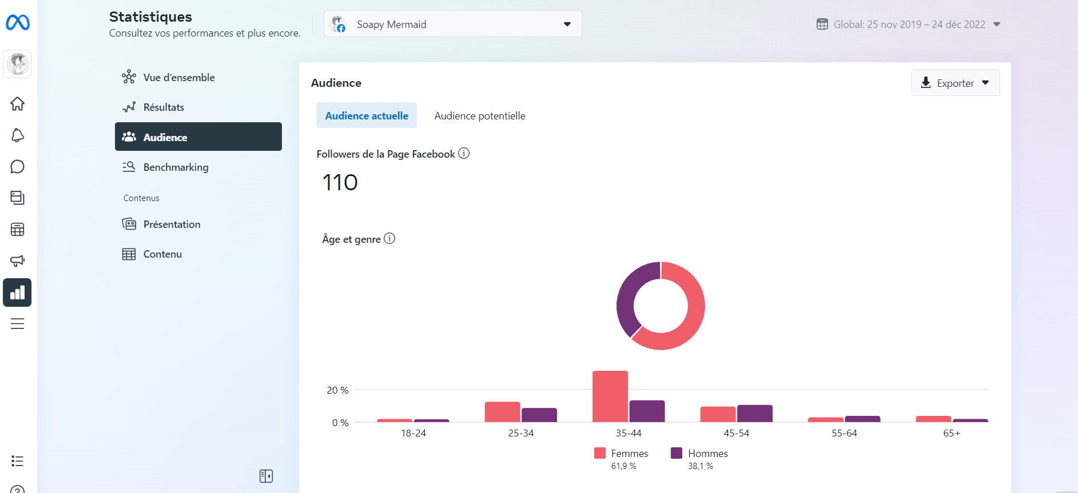Select the Insights bar chart icon
The height and width of the screenshot is (493, 1078).
click(17, 292)
